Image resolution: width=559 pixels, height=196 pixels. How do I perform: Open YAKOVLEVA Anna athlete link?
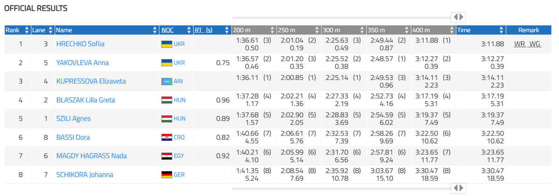[82, 63]
